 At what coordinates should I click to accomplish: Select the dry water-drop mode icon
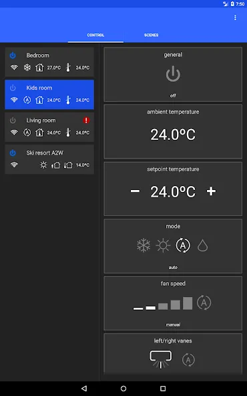203,245
